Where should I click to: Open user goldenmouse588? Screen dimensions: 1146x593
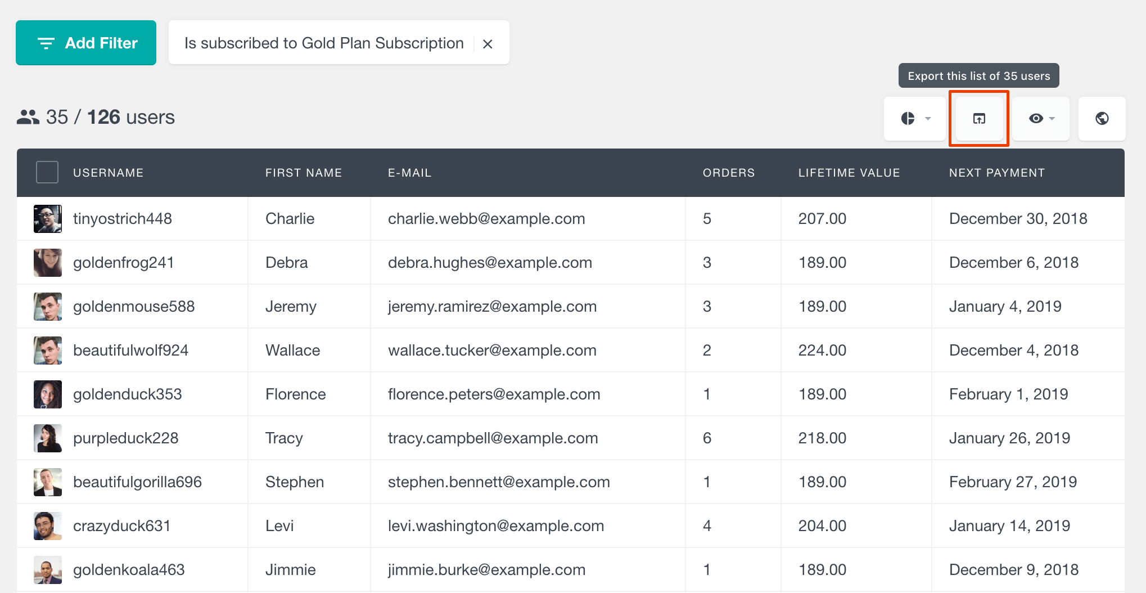tap(134, 307)
